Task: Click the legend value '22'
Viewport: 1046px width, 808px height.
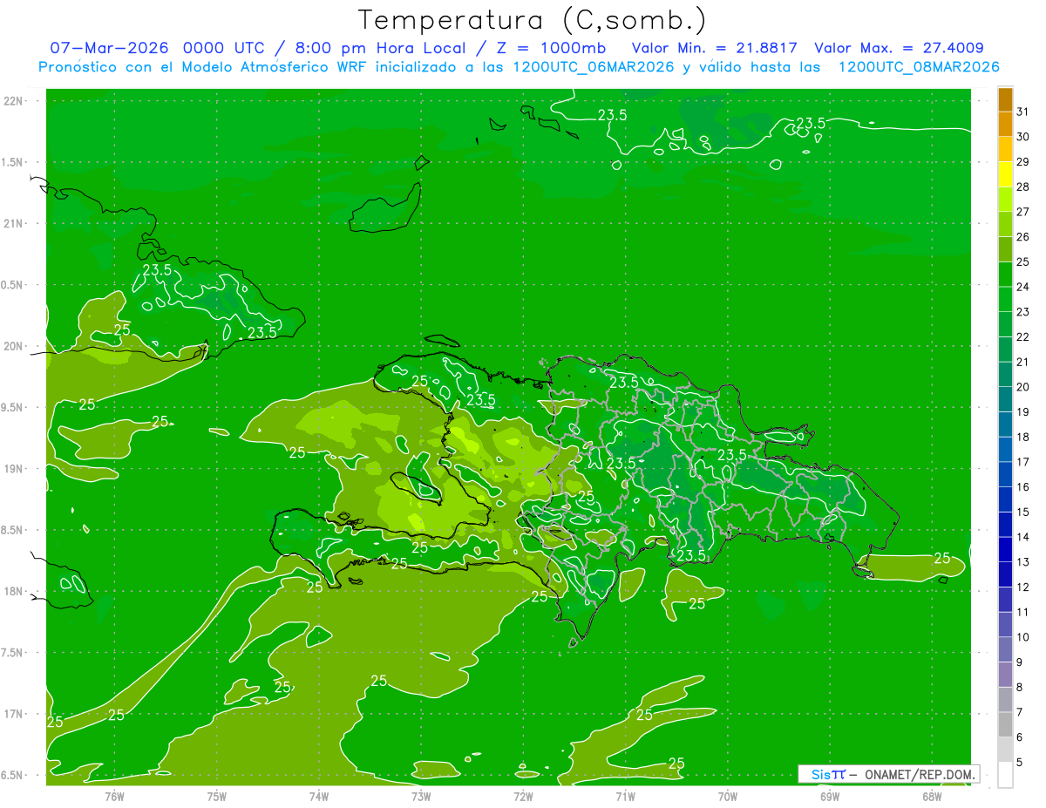Action: click(x=1022, y=337)
